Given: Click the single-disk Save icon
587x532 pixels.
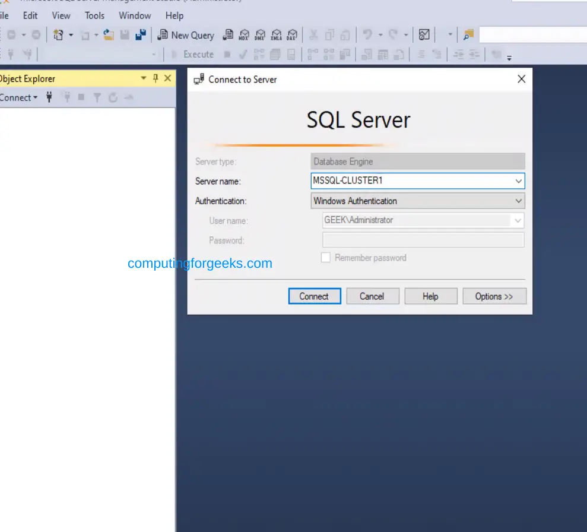Looking at the screenshot, I should [125, 35].
